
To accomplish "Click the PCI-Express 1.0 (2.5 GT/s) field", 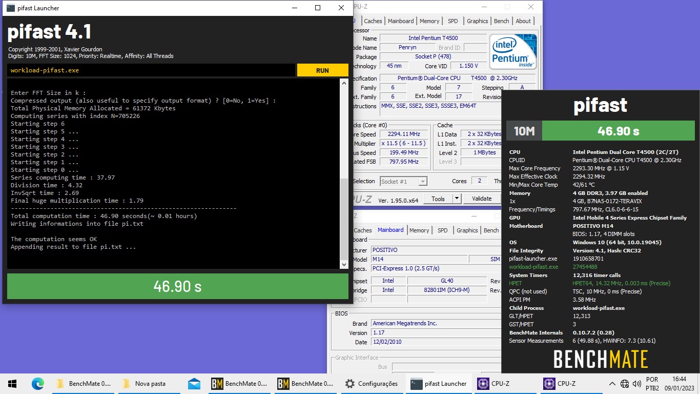I will point(436,268).
